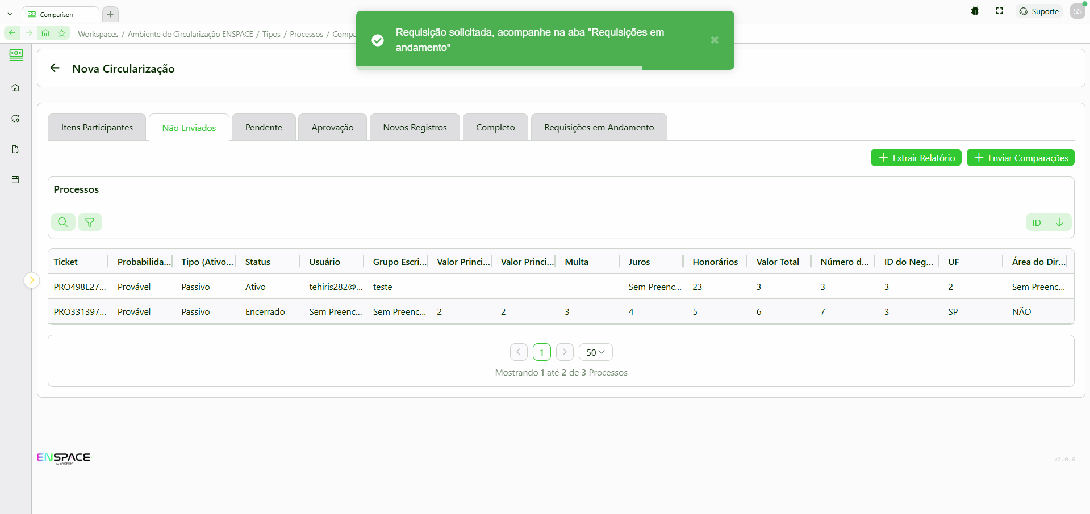Click the favorite star icon
1090x514 pixels.
(62, 33)
